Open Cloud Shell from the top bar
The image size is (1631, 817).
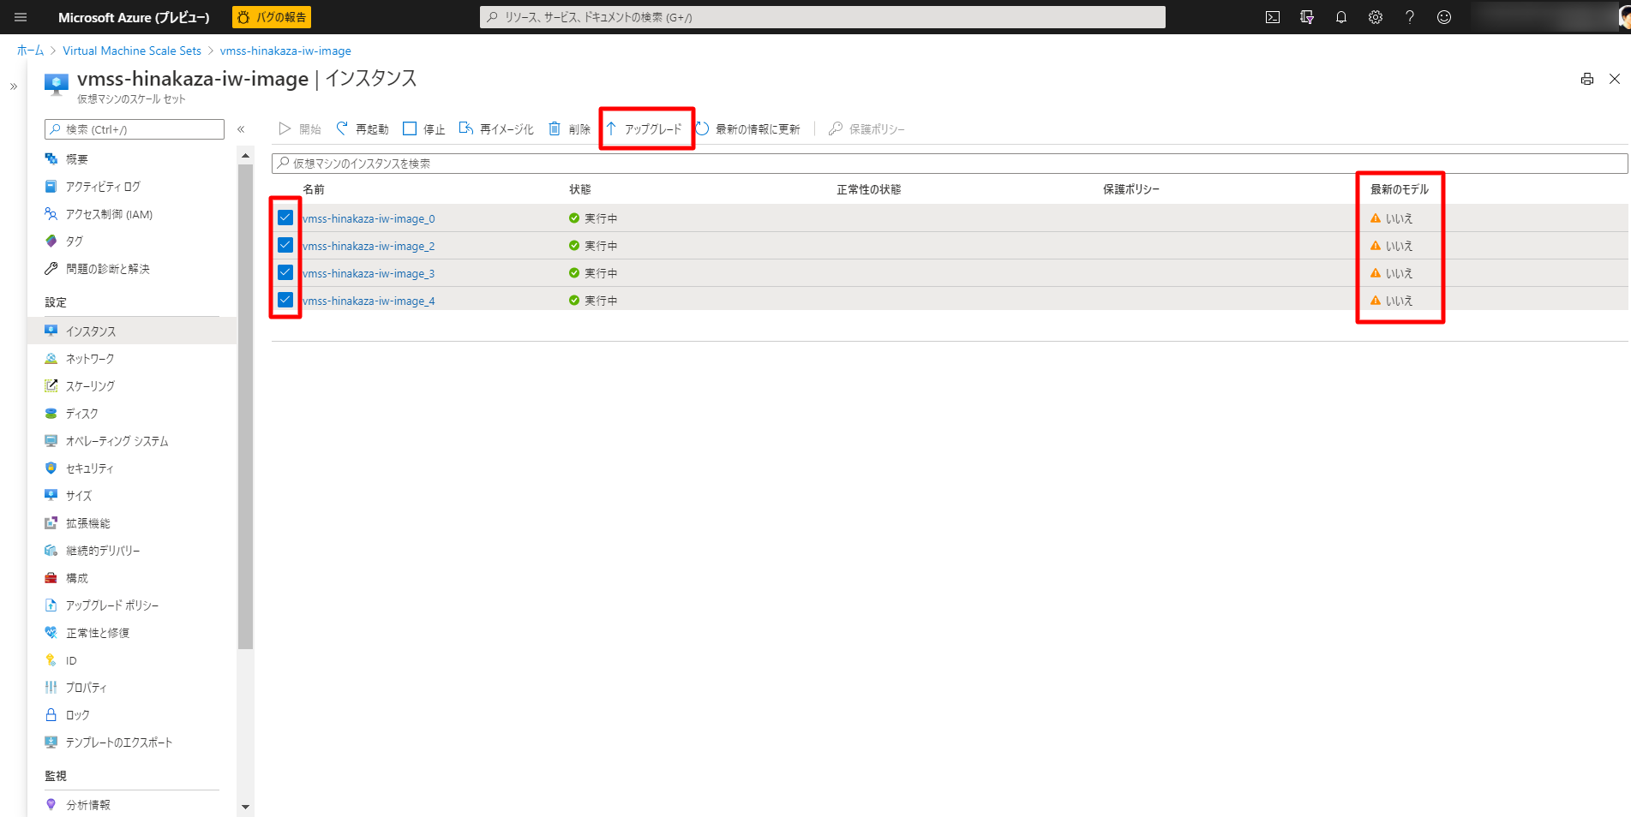click(1274, 16)
